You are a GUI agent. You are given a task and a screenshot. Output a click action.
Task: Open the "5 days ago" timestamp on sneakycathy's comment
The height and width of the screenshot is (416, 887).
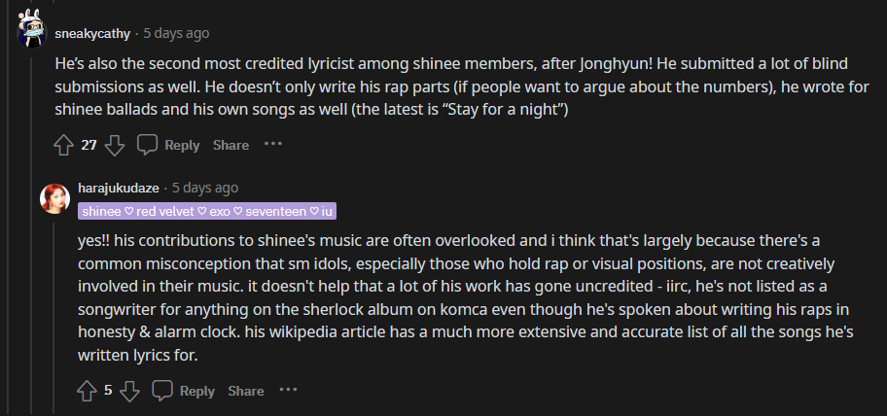tap(176, 33)
